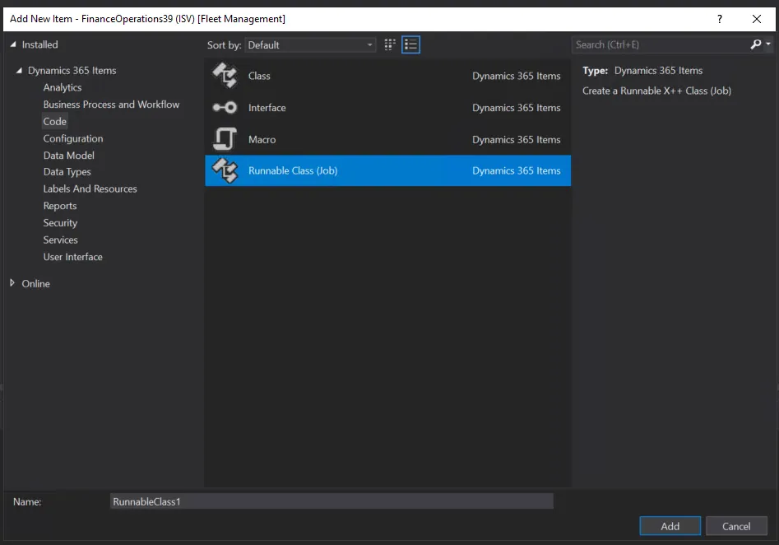Screen dimensions: 779x545
Task: Select Data Types category
Action: pyautogui.click(x=67, y=172)
